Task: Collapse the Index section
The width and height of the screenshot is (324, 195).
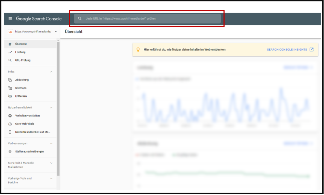Action: pyautogui.click(x=51, y=72)
